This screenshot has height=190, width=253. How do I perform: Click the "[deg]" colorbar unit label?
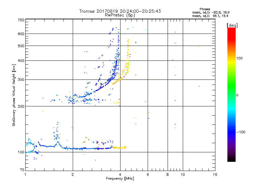coord(232,25)
